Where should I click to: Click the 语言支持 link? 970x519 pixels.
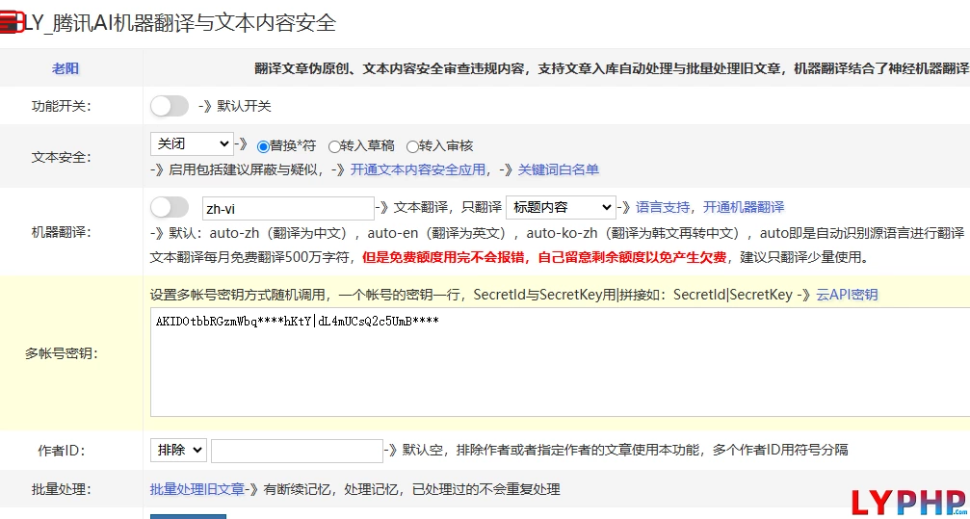coord(663,207)
